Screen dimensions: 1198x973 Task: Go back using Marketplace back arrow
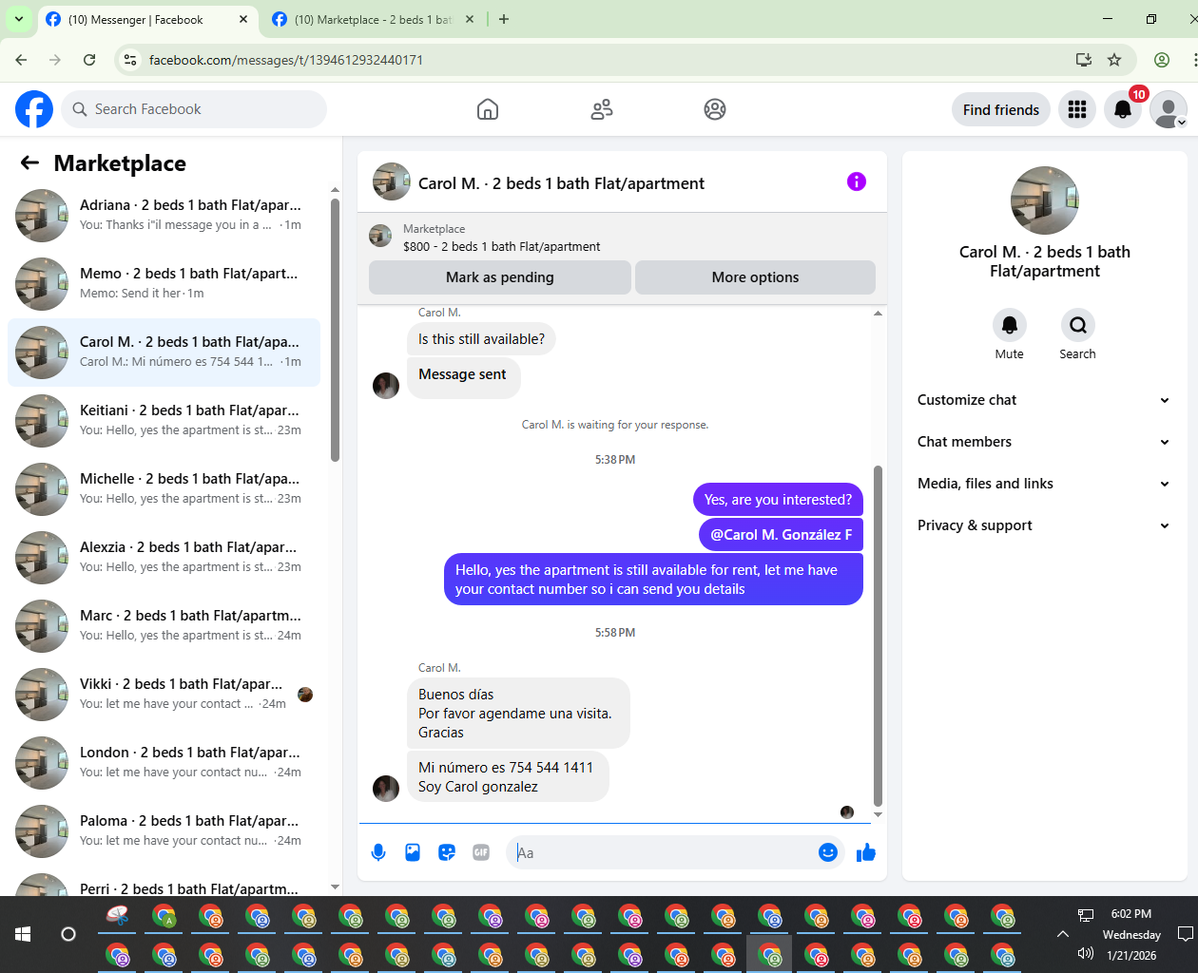[x=29, y=162]
